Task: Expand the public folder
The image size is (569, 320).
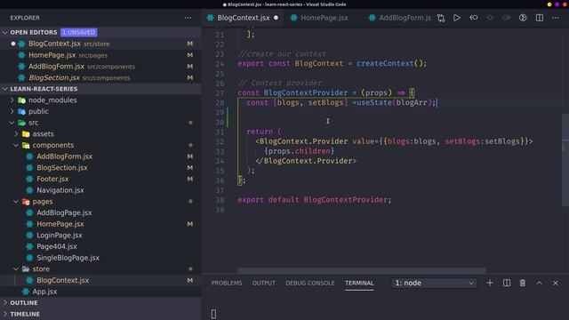Action: 12,111
